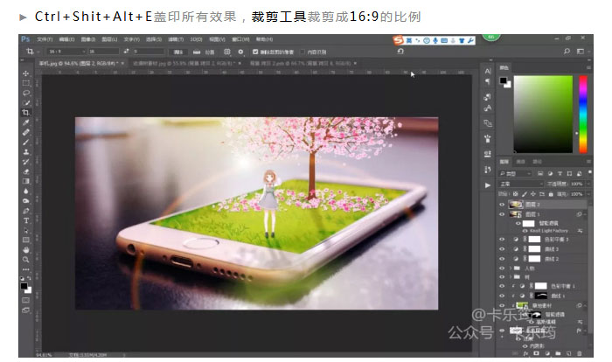This screenshot has height=362, width=612.
Task: Open the 文件(F) menu
Action: pyautogui.click(x=45, y=39)
